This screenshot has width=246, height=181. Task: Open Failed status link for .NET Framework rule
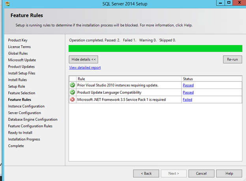click(x=188, y=100)
